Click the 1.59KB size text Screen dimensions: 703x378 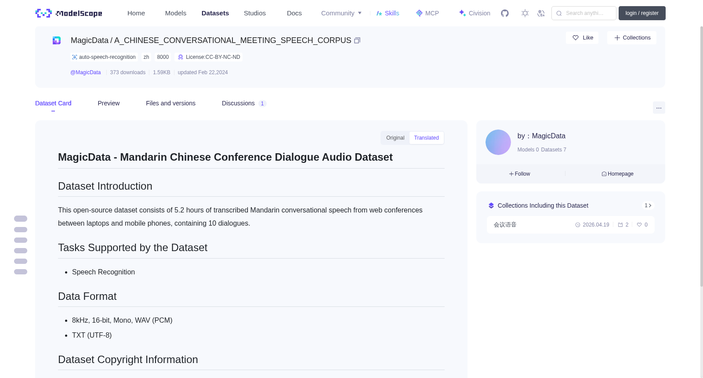[162, 72]
